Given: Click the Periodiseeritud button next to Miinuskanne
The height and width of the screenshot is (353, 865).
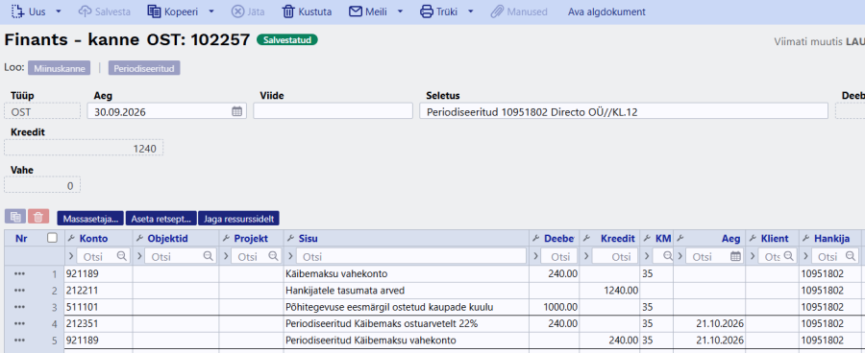Looking at the screenshot, I should (144, 69).
